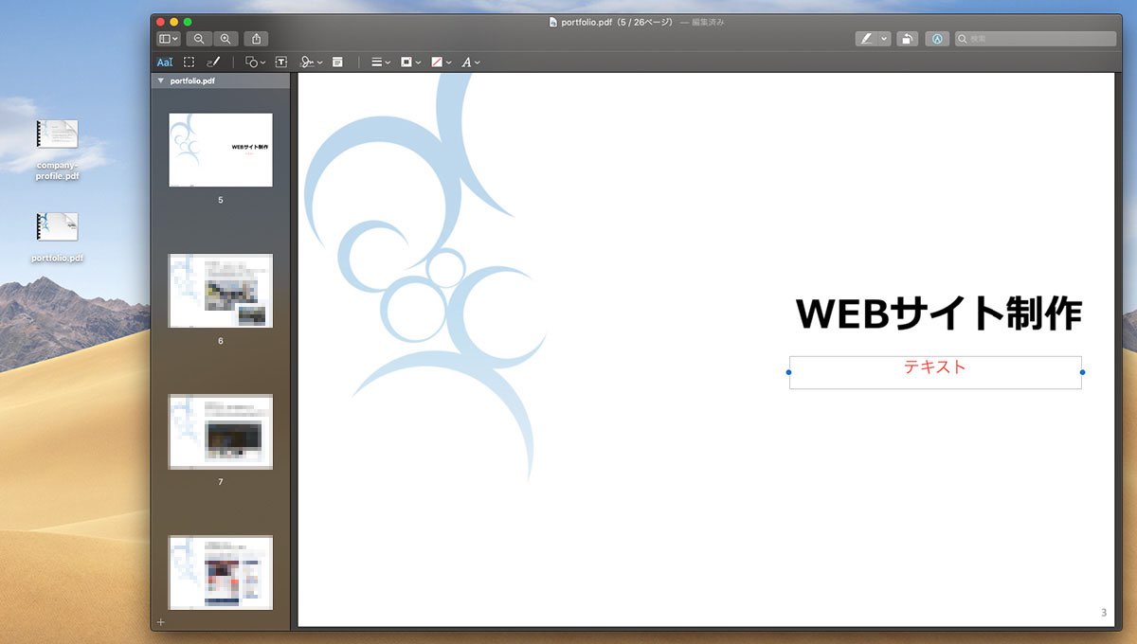Click the Text box tool
This screenshot has height=644, width=1137.
click(281, 62)
